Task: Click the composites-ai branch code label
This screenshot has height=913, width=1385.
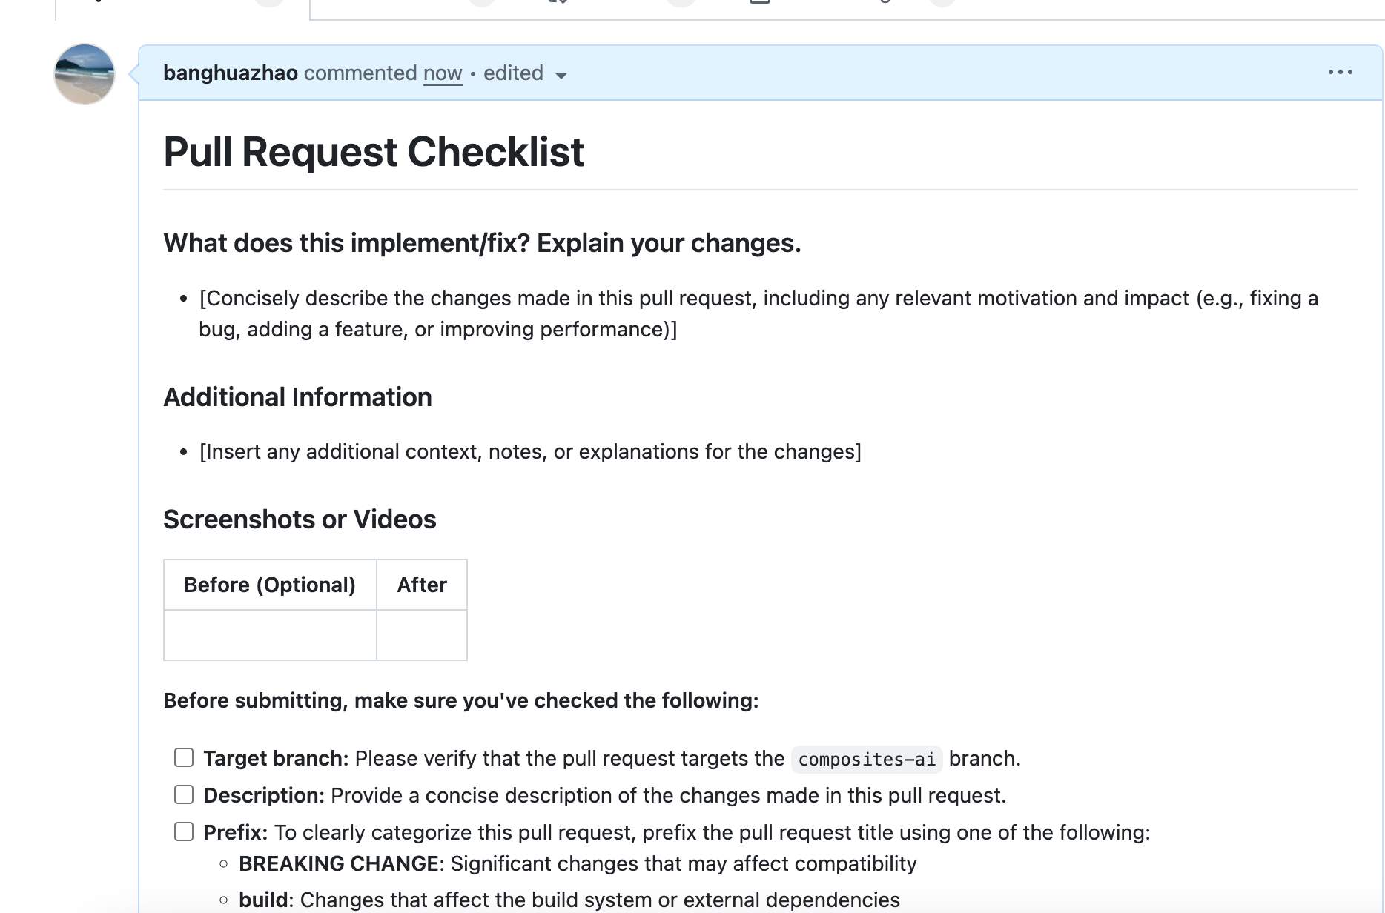Action: tap(867, 760)
